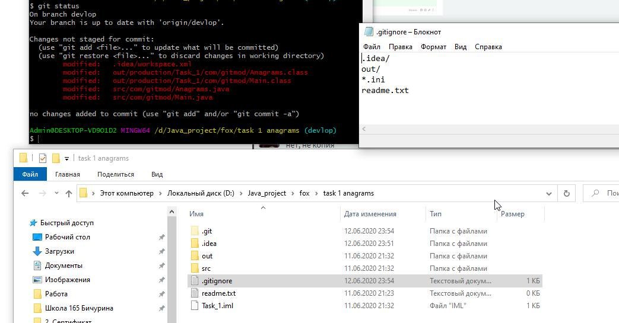Switch to the Вид tab in Explorer
The image size is (619, 323).
click(x=157, y=174)
